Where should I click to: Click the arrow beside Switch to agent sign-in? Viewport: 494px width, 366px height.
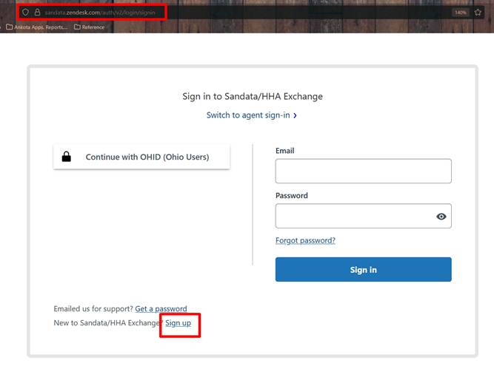[x=296, y=116]
